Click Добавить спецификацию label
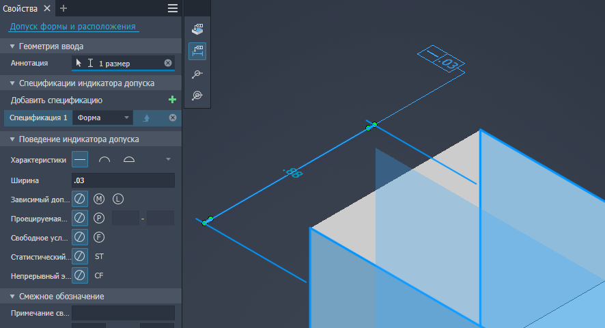 pyautogui.click(x=56, y=100)
